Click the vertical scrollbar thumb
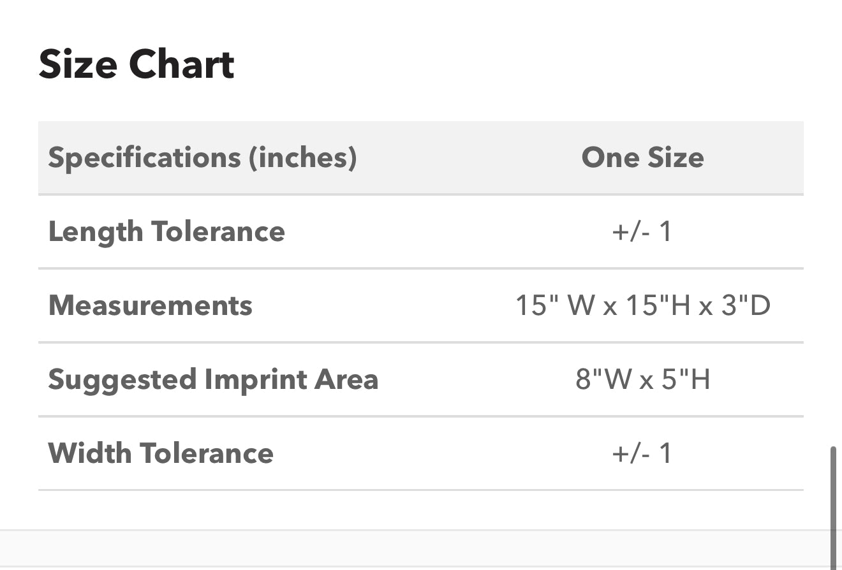The image size is (842, 570). click(x=833, y=504)
